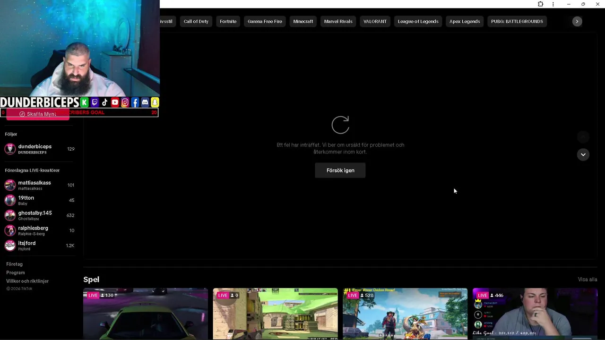This screenshot has width=605, height=340.
Task: Click the Skaffa Mynt coins button
Action: tap(38, 114)
